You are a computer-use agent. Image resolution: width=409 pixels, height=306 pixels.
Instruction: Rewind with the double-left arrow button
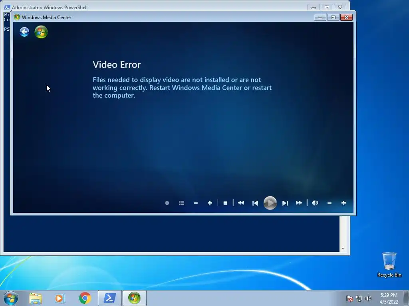(x=241, y=203)
